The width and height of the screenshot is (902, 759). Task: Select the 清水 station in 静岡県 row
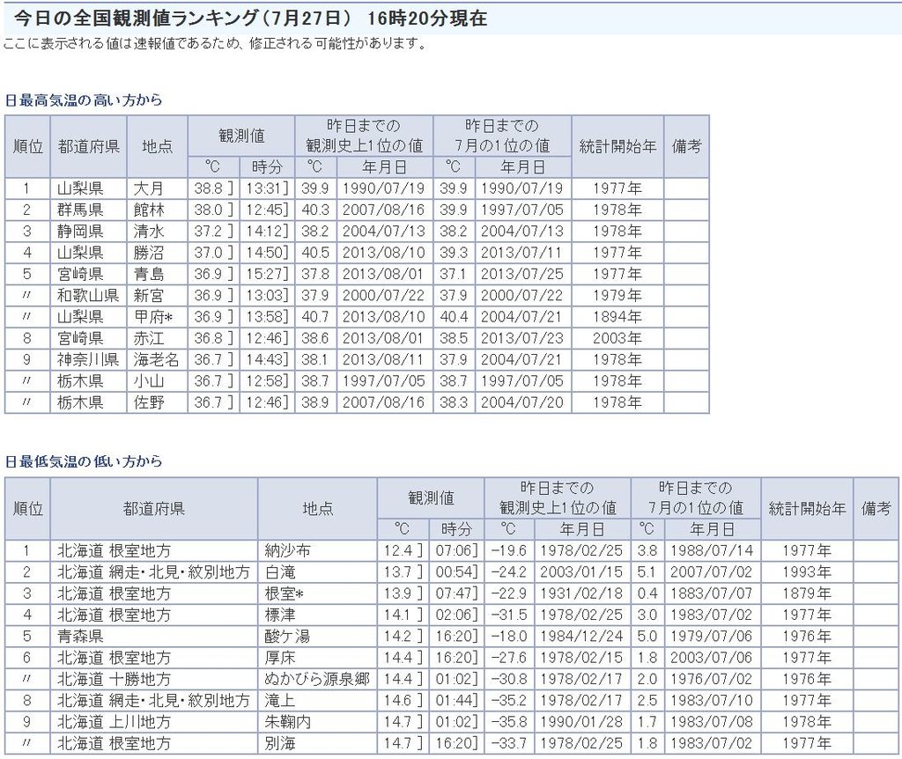[149, 232]
